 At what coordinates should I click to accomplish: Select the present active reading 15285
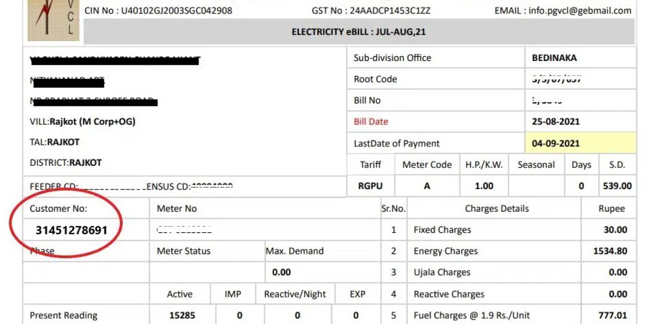click(x=179, y=315)
